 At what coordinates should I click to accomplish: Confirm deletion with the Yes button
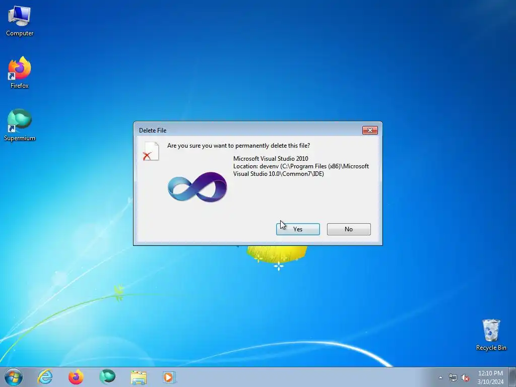tap(298, 229)
